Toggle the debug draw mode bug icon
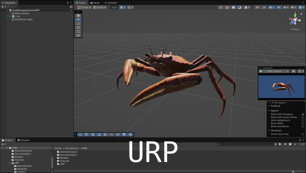 click(x=246, y=7)
